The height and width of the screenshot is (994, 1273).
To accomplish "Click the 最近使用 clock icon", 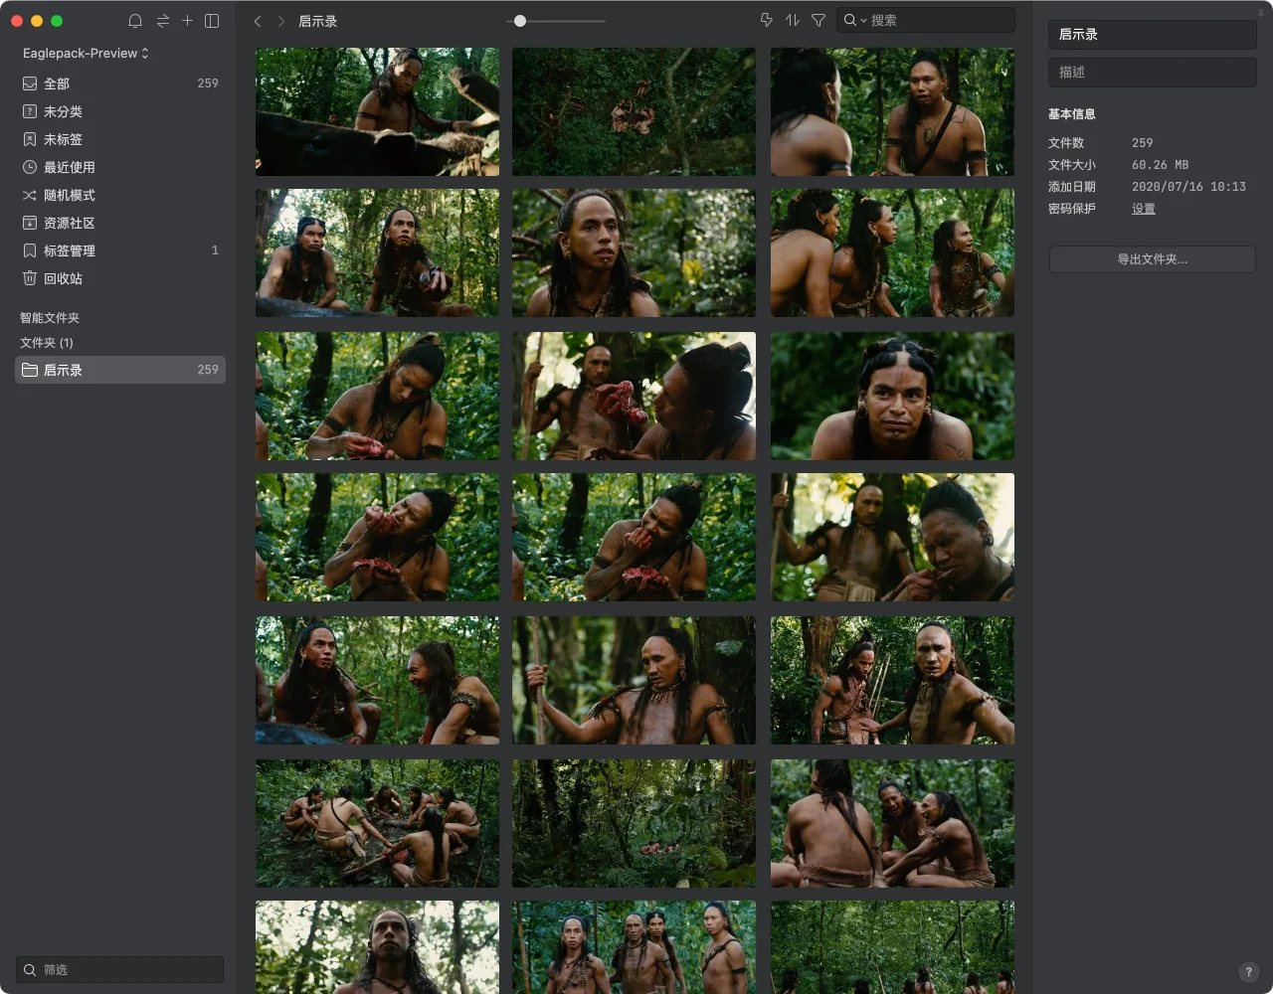I will pos(30,167).
